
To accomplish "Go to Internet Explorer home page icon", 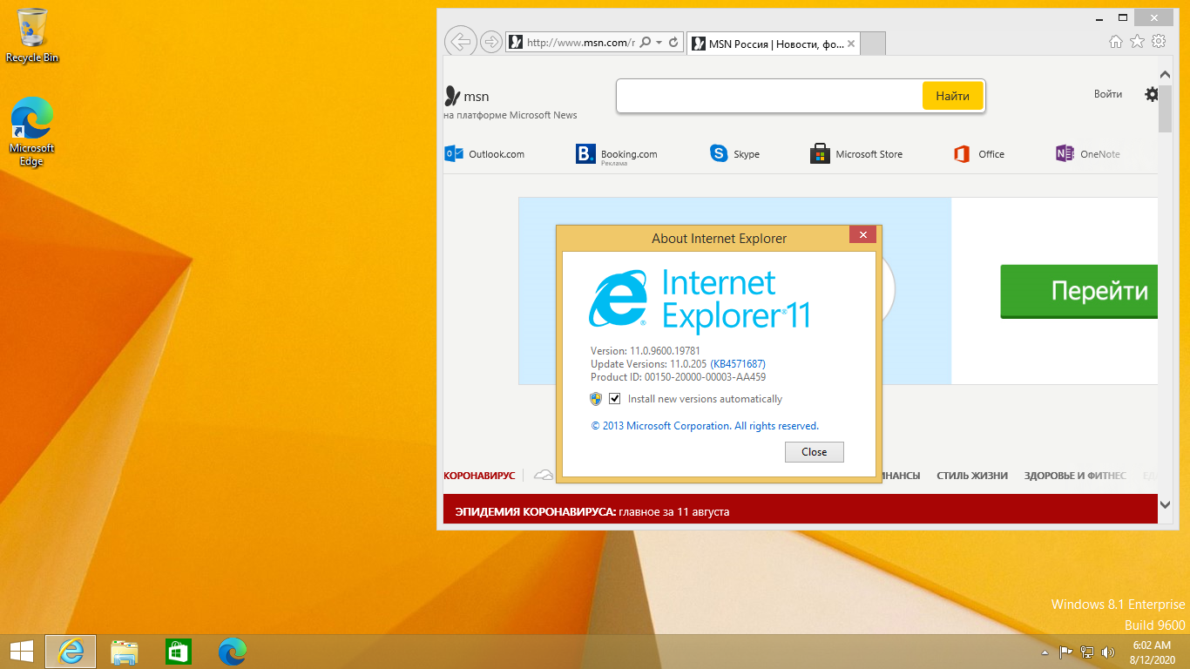I will coord(1116,41).
